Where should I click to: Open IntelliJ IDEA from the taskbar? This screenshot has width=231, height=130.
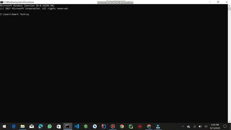tap(104, 126)
